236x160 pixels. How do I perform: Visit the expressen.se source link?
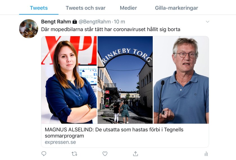tap(60, 142)
